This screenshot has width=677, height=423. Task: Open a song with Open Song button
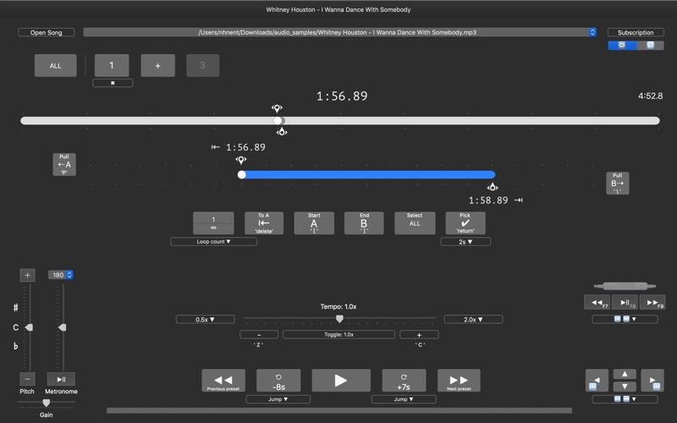coord(47,32)
